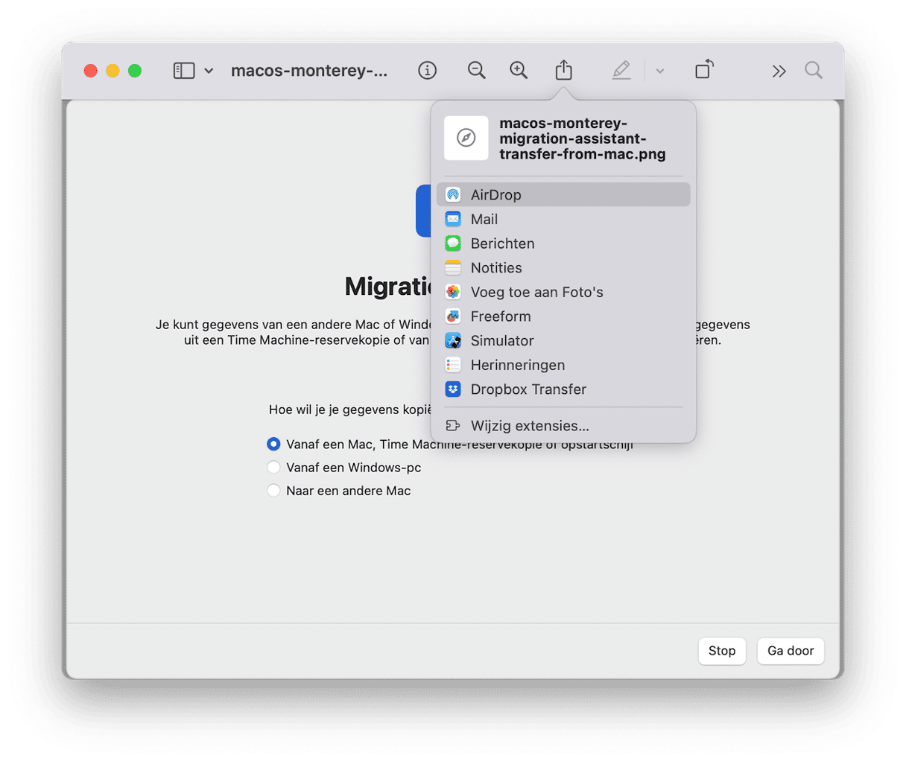Open the Markup dropdown arrow
The height and width of the screenshot is (761, 906).
pyautogui.click(x=659, y=71)
